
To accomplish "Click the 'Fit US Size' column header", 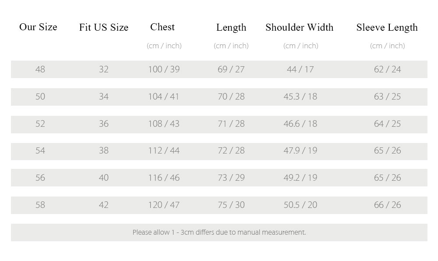I will 104,27.
